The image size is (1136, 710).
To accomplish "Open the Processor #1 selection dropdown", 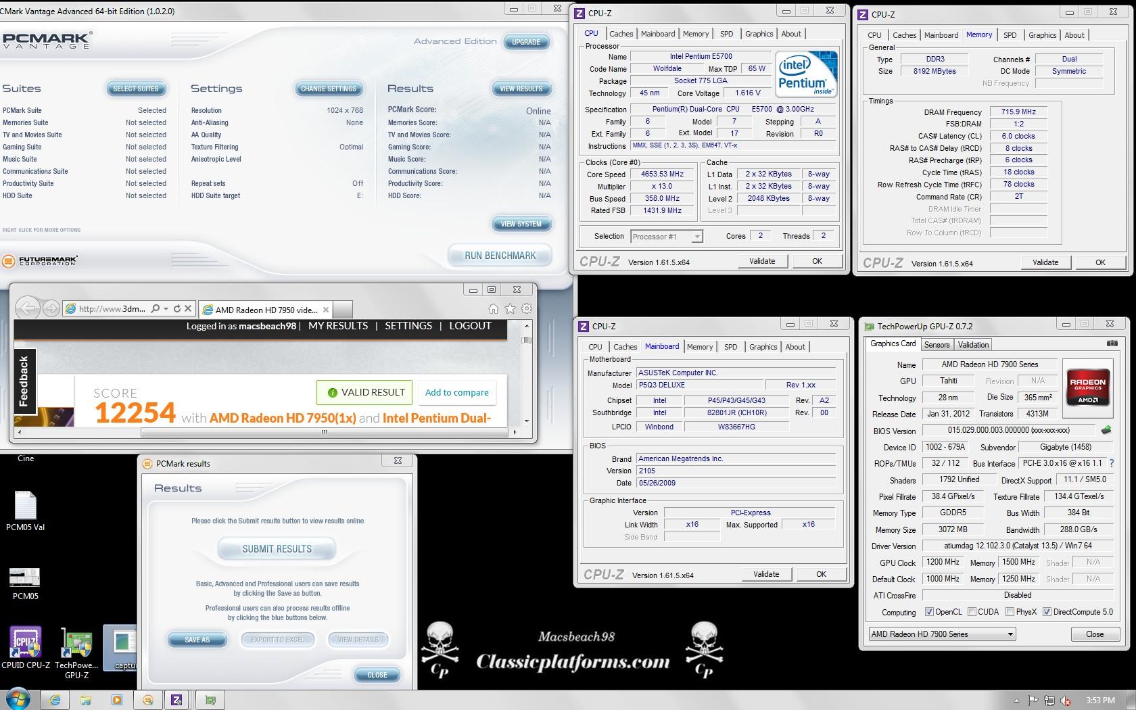I will [667, 237].
